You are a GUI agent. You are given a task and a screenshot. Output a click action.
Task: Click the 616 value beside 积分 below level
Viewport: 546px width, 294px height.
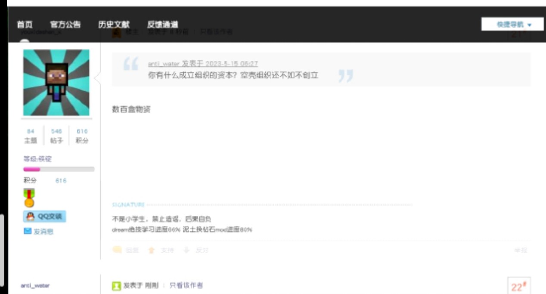pyautogui.click(x=61, y=181)
